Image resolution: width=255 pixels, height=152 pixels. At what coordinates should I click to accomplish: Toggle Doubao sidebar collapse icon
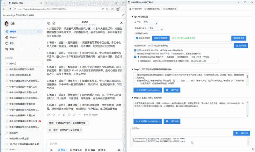[x=49, y=23]
